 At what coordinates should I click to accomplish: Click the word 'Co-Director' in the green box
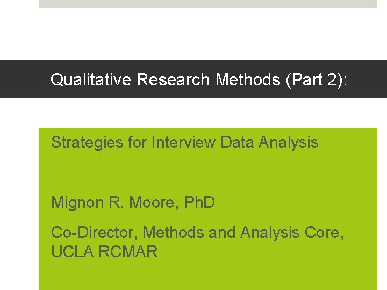(x=93, y=233)
